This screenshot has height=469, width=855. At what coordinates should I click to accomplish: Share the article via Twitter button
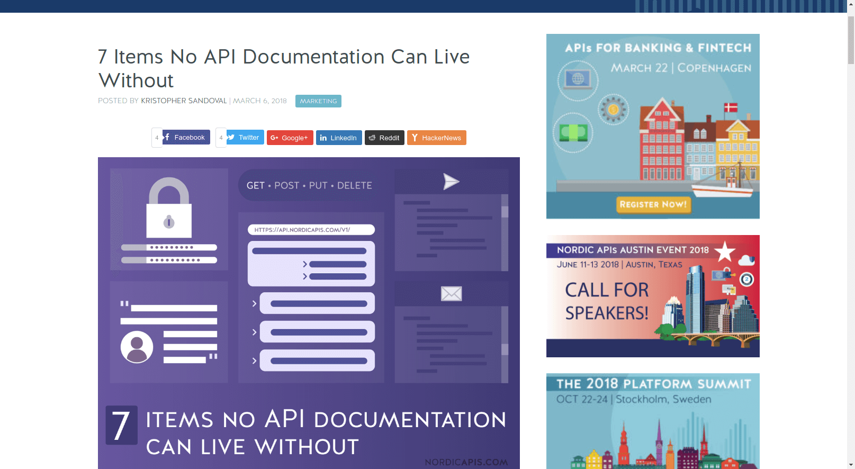click(245, 137)
